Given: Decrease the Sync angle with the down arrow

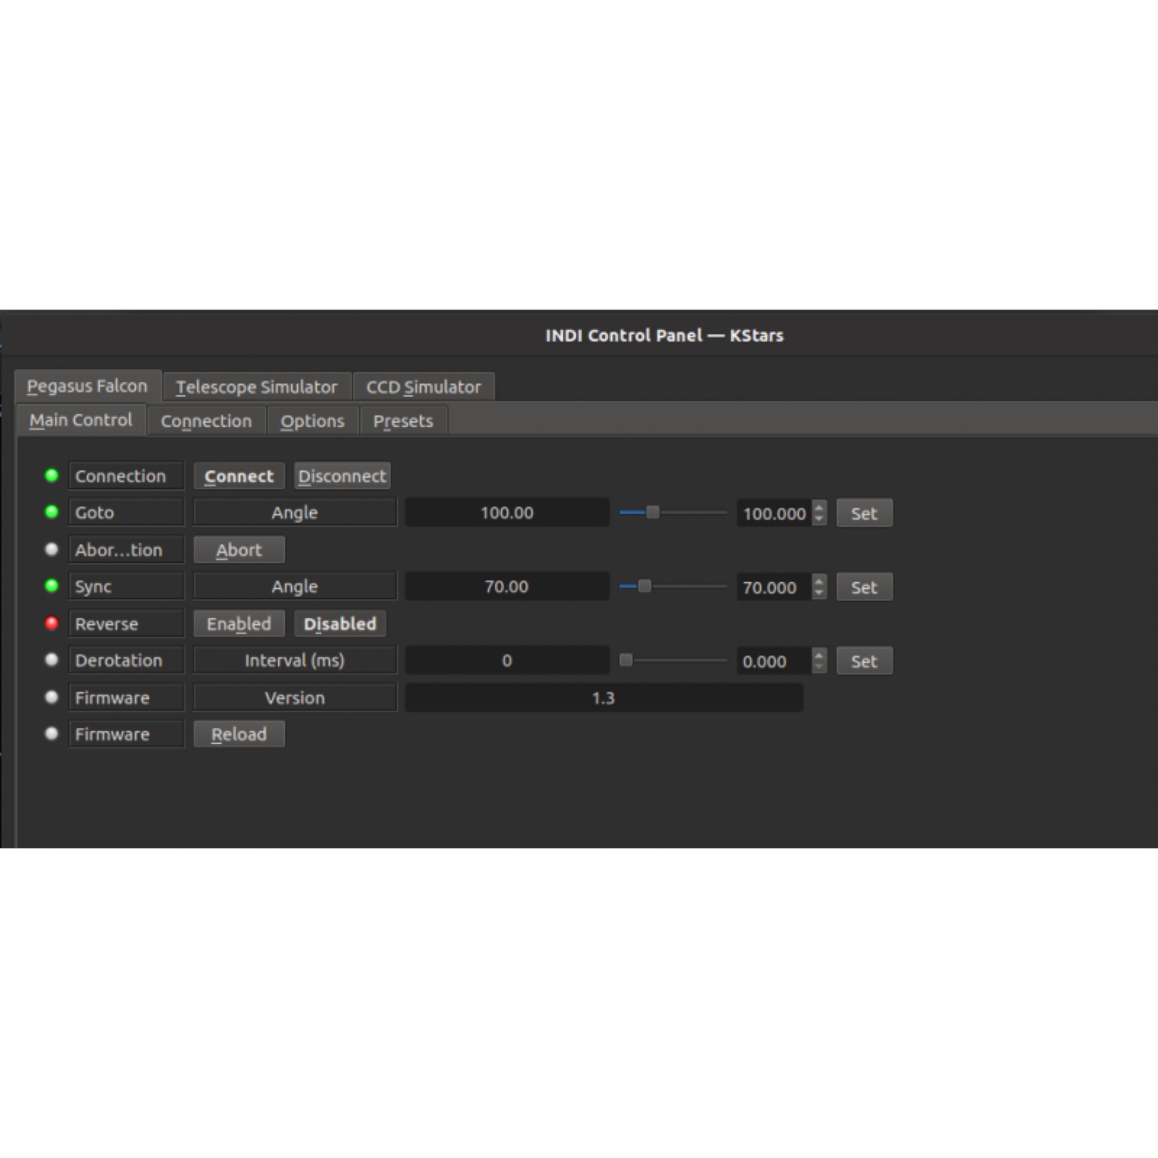Looking at the screenshot, I should (819, 593).
